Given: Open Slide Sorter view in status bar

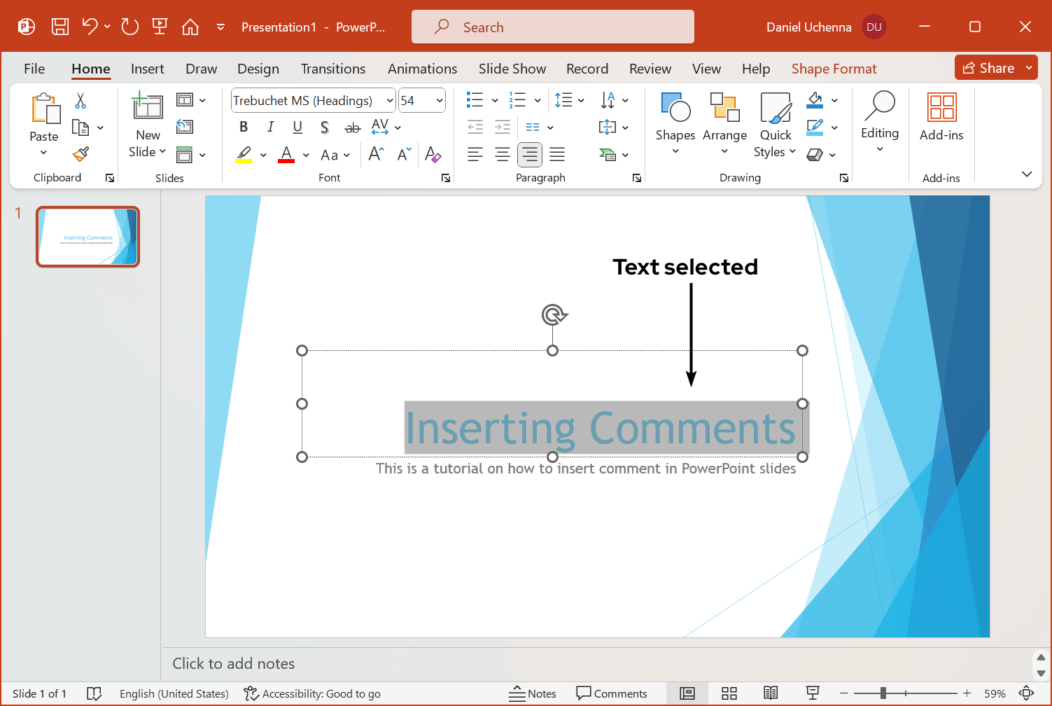Looking at the screenshot, I should point(729,693).
